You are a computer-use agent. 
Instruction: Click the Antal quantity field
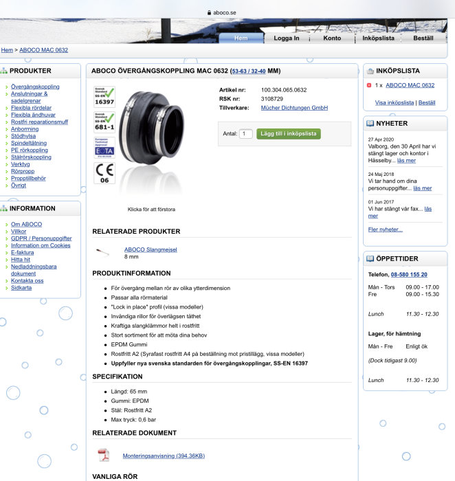pos(246,134)
